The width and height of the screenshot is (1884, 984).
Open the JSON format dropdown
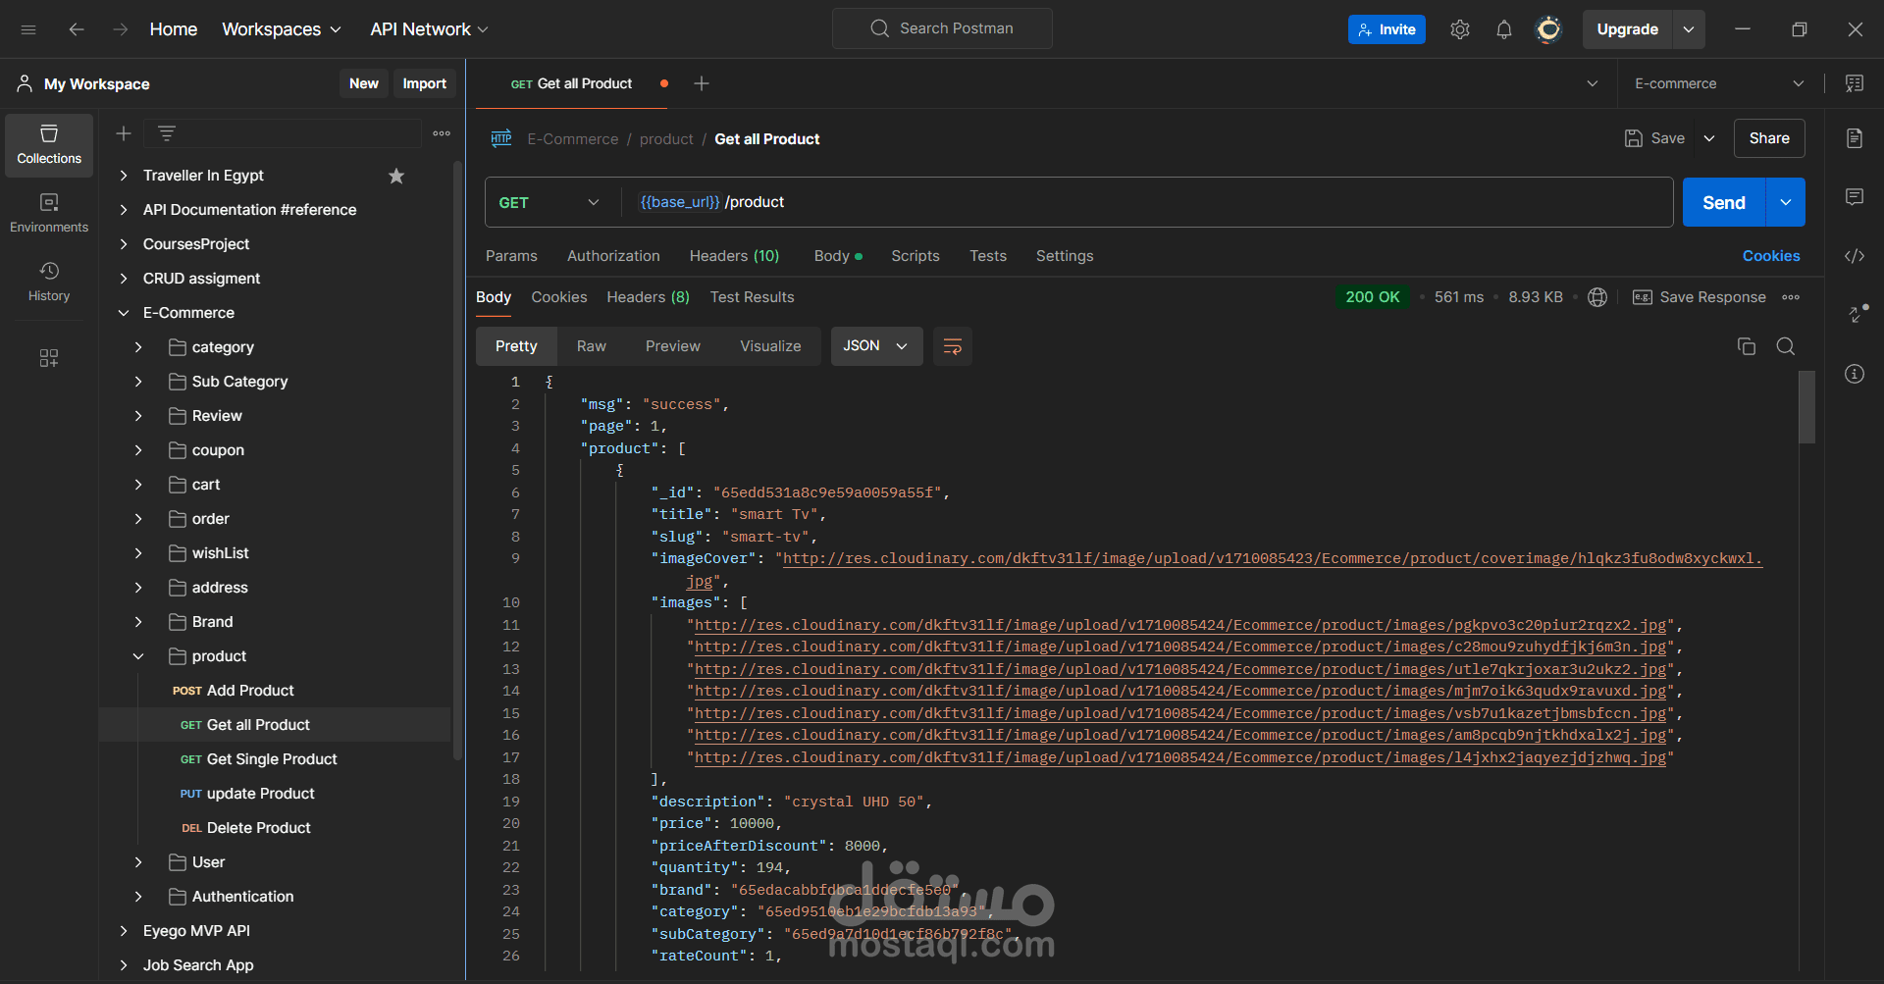coord(876,346)
